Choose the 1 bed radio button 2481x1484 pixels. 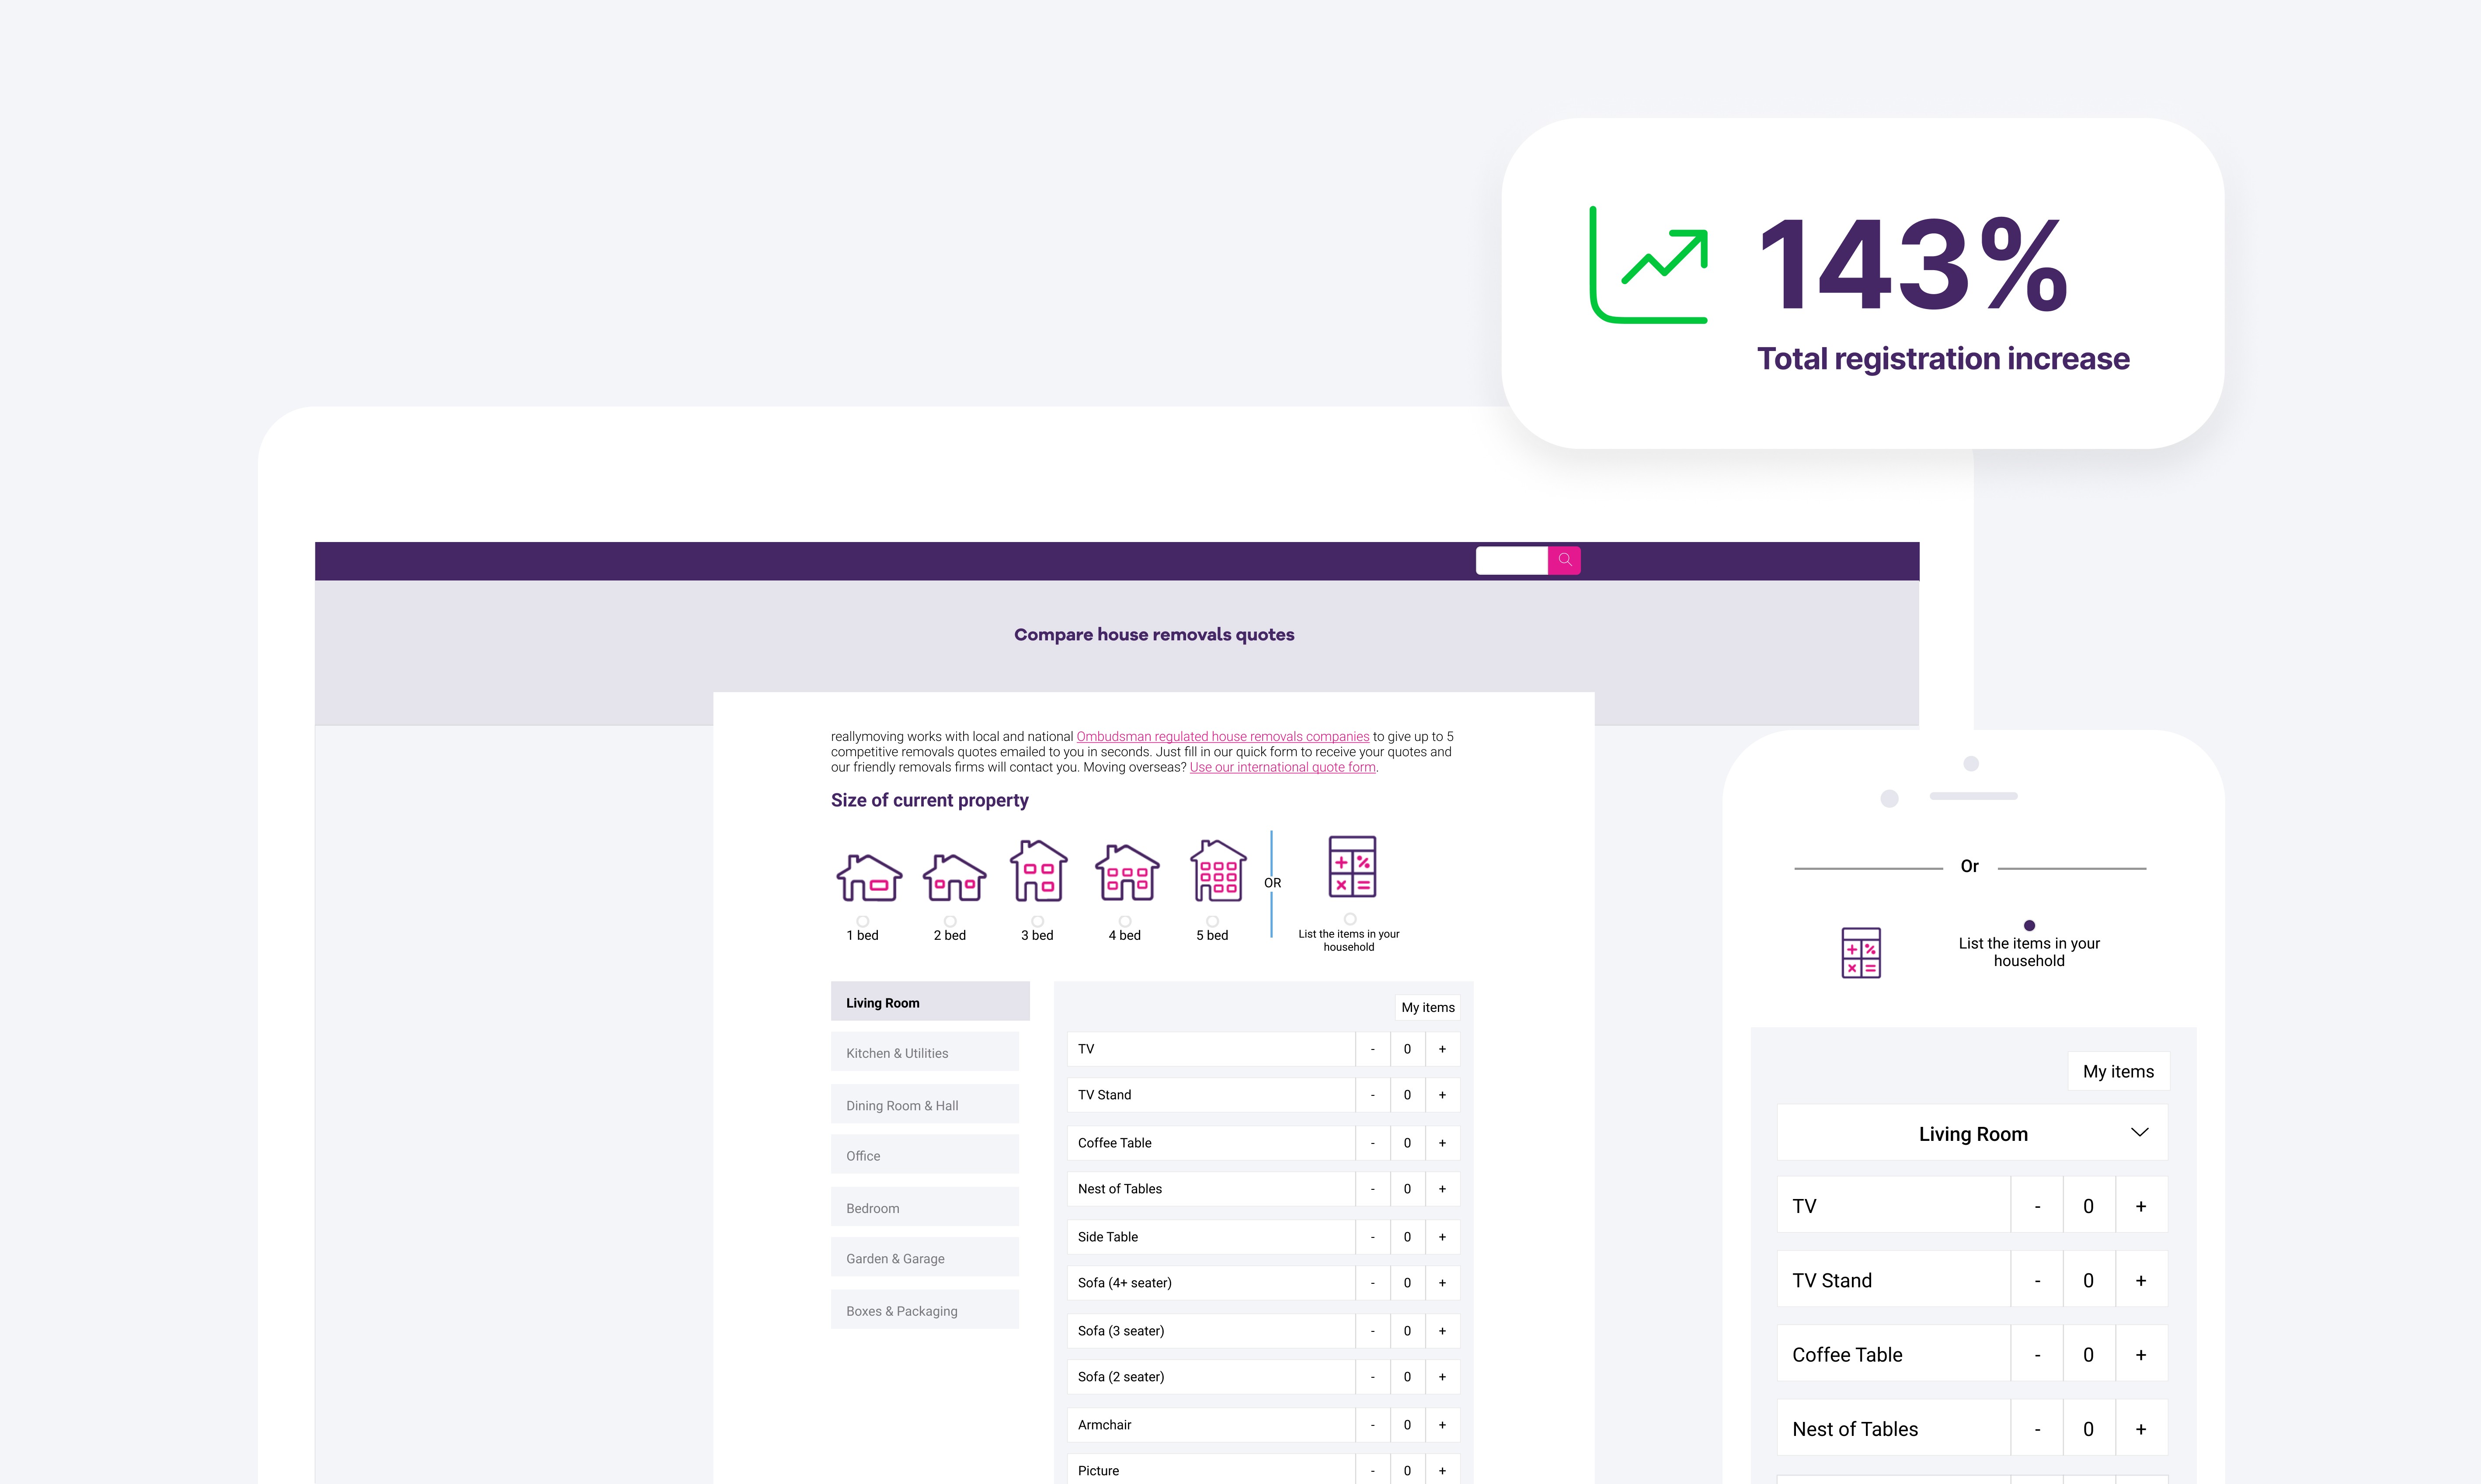tap(863, 920)
